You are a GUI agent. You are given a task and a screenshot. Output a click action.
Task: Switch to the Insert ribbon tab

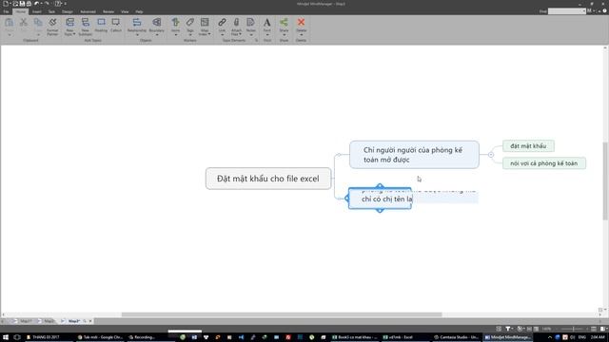[37, 11]
